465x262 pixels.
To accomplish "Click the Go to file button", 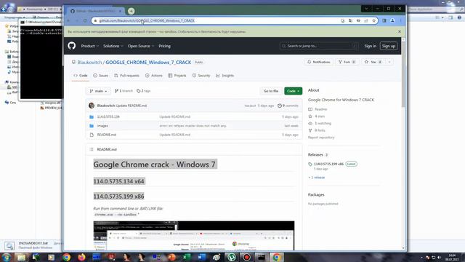I will pos(271,91).
